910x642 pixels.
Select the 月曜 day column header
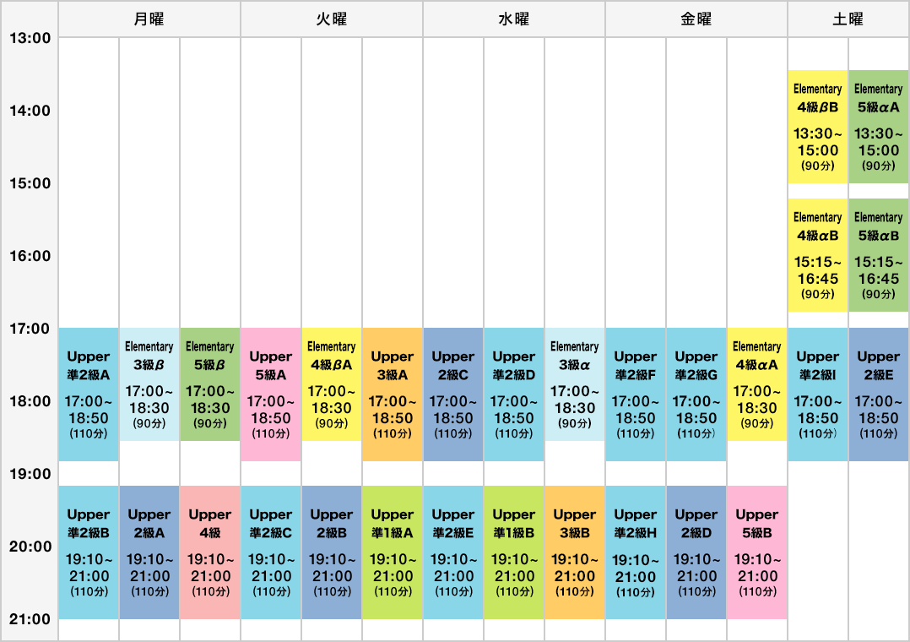tap(149, 19)
